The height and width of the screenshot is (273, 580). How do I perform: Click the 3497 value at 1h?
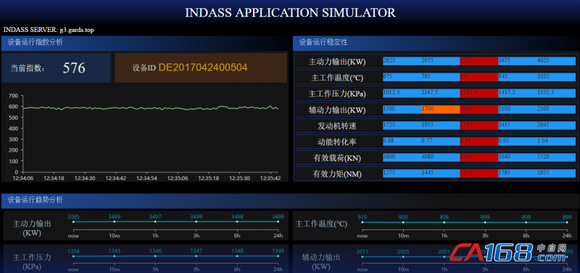155,216
